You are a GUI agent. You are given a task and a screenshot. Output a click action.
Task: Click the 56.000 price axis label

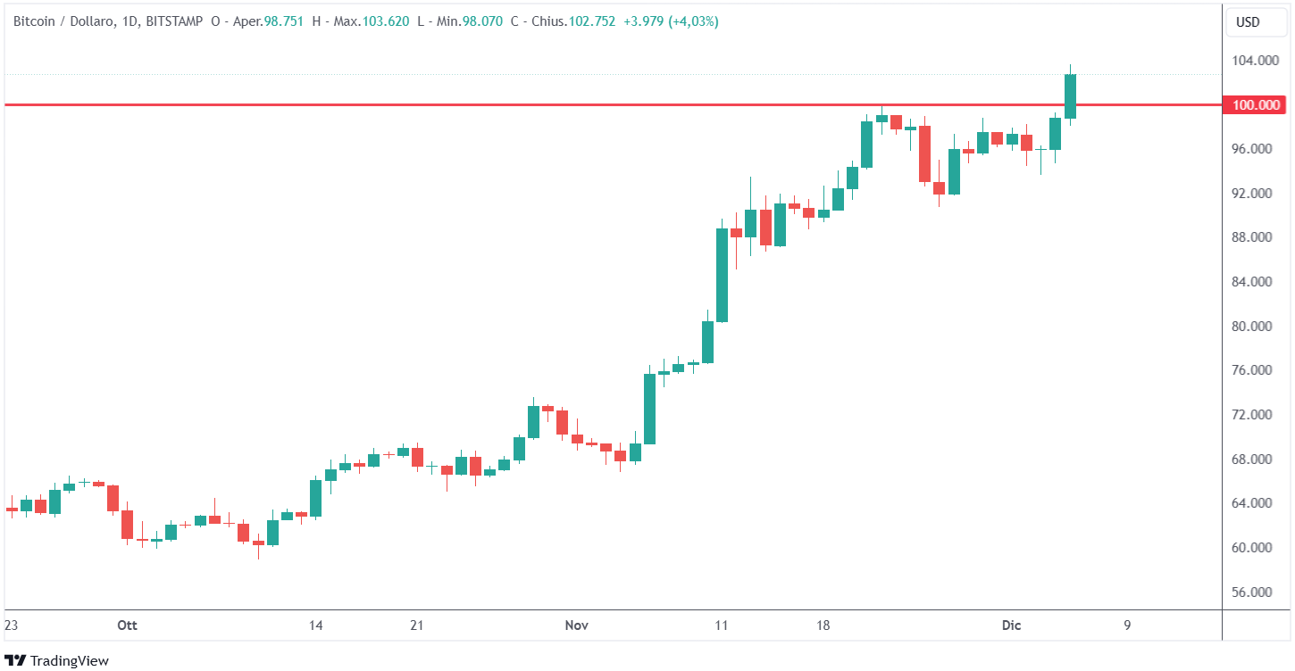pos(1254,592)
